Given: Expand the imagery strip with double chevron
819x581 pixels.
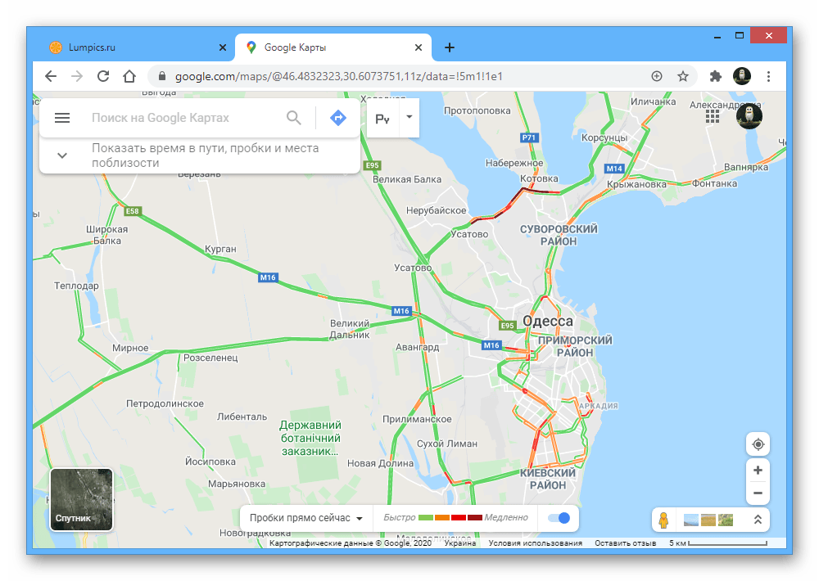Looking at the screenshot, I should pyautogui.click(x=758, y=520).
